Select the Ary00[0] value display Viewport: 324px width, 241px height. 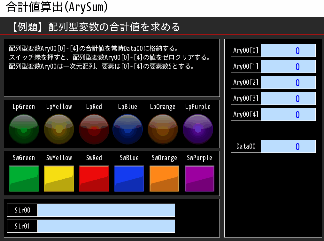pos(289,50)
